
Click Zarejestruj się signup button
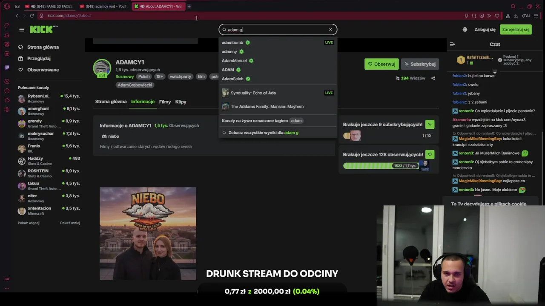point(516,29)
